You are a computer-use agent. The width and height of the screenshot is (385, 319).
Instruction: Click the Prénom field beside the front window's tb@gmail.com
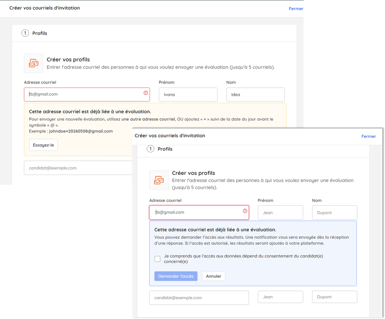[x=280, y=212]
